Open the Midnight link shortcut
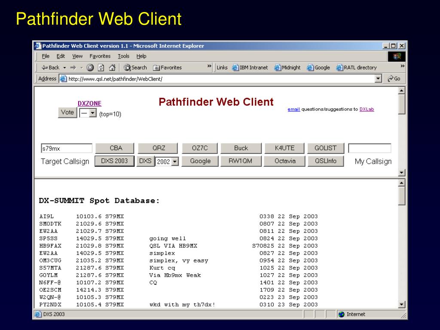Image resolution: width=440 pixels, height=330 pixels. (x=287, y=67)
